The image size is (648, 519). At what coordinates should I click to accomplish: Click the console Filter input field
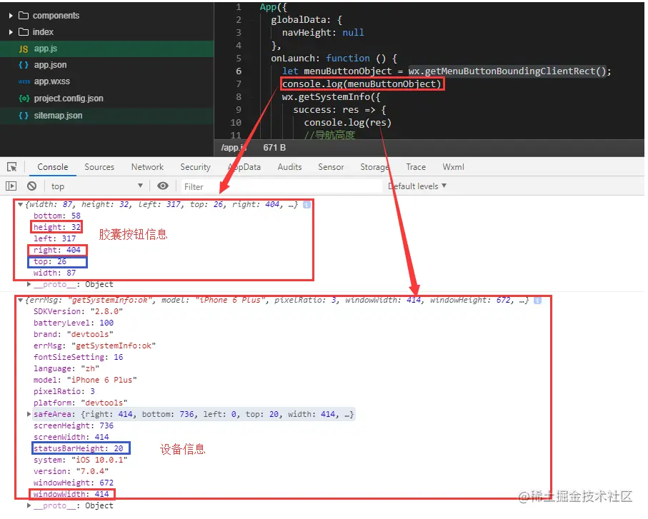[281, 186]
